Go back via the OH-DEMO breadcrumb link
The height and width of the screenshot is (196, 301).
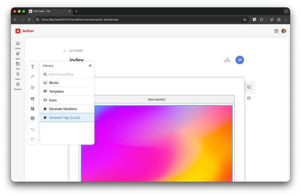click(75, 51)
